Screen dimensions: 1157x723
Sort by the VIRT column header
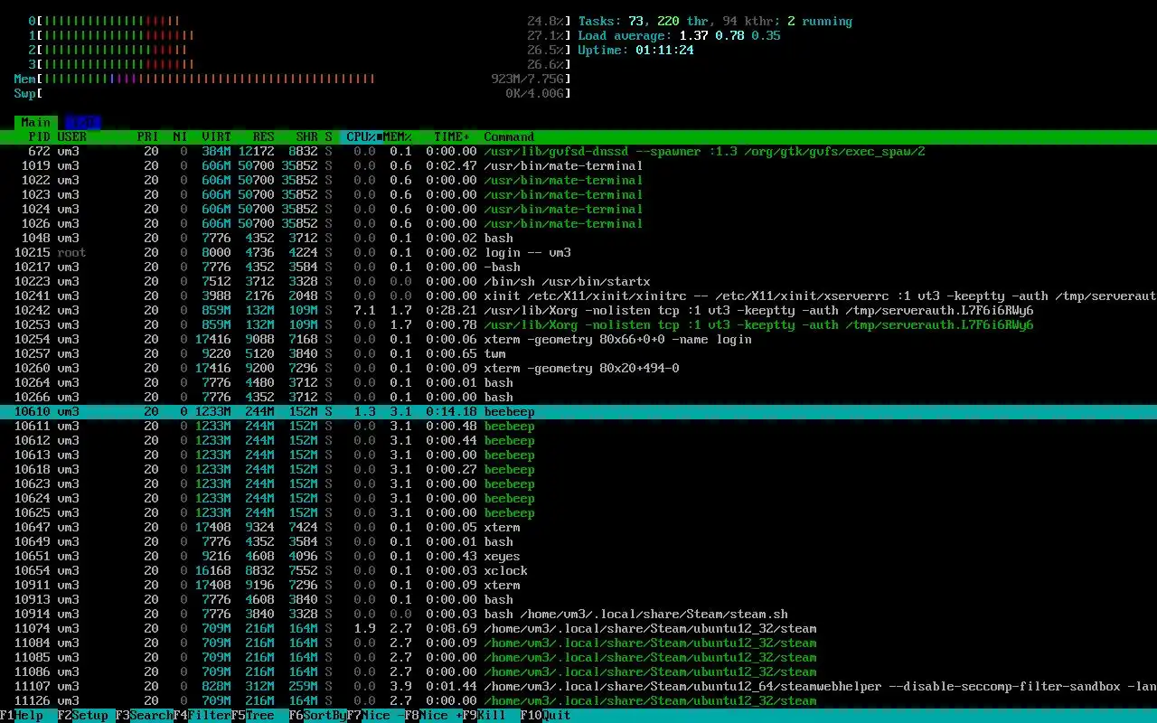coord(217,136)
